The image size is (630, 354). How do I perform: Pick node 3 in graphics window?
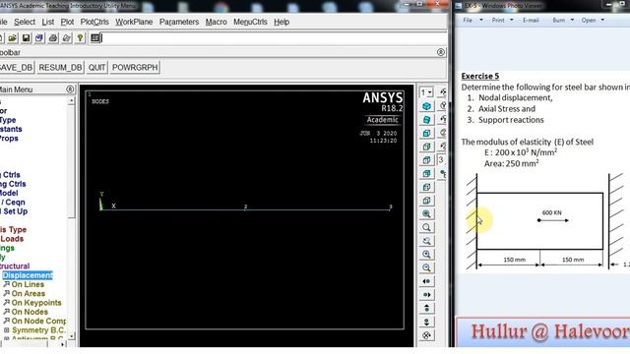click(390, 208)
